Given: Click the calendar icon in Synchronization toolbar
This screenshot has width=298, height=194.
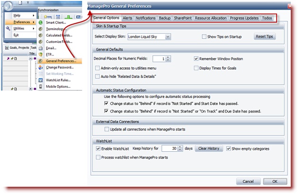Looking at the screenshot, I should pos(58,17).
